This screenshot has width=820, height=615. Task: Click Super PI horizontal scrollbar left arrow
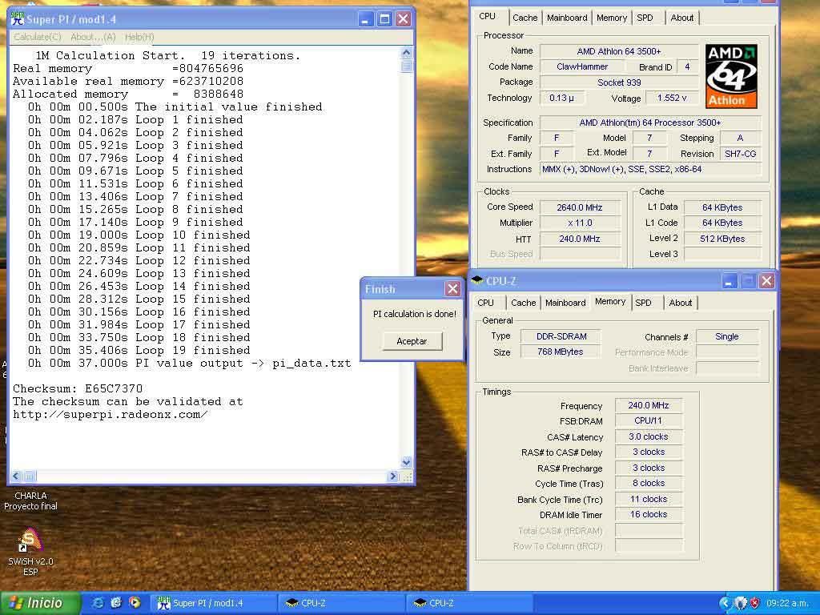tap(16, 476)
